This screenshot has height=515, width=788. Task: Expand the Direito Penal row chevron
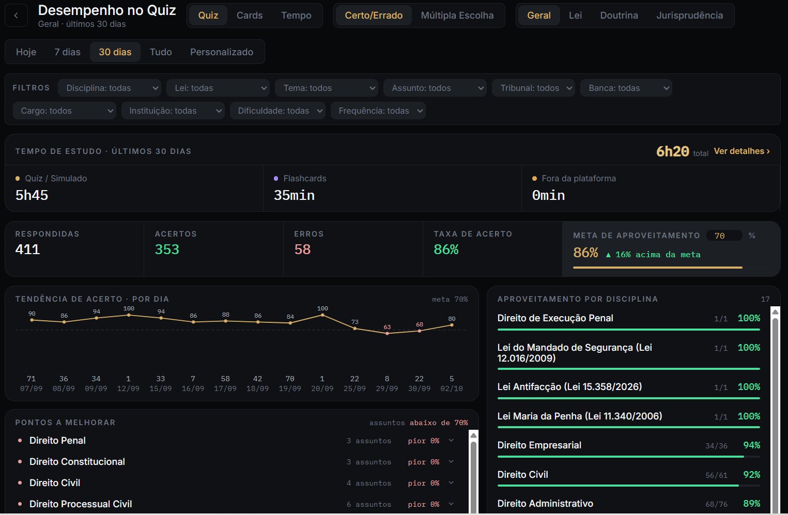[451, 441]
